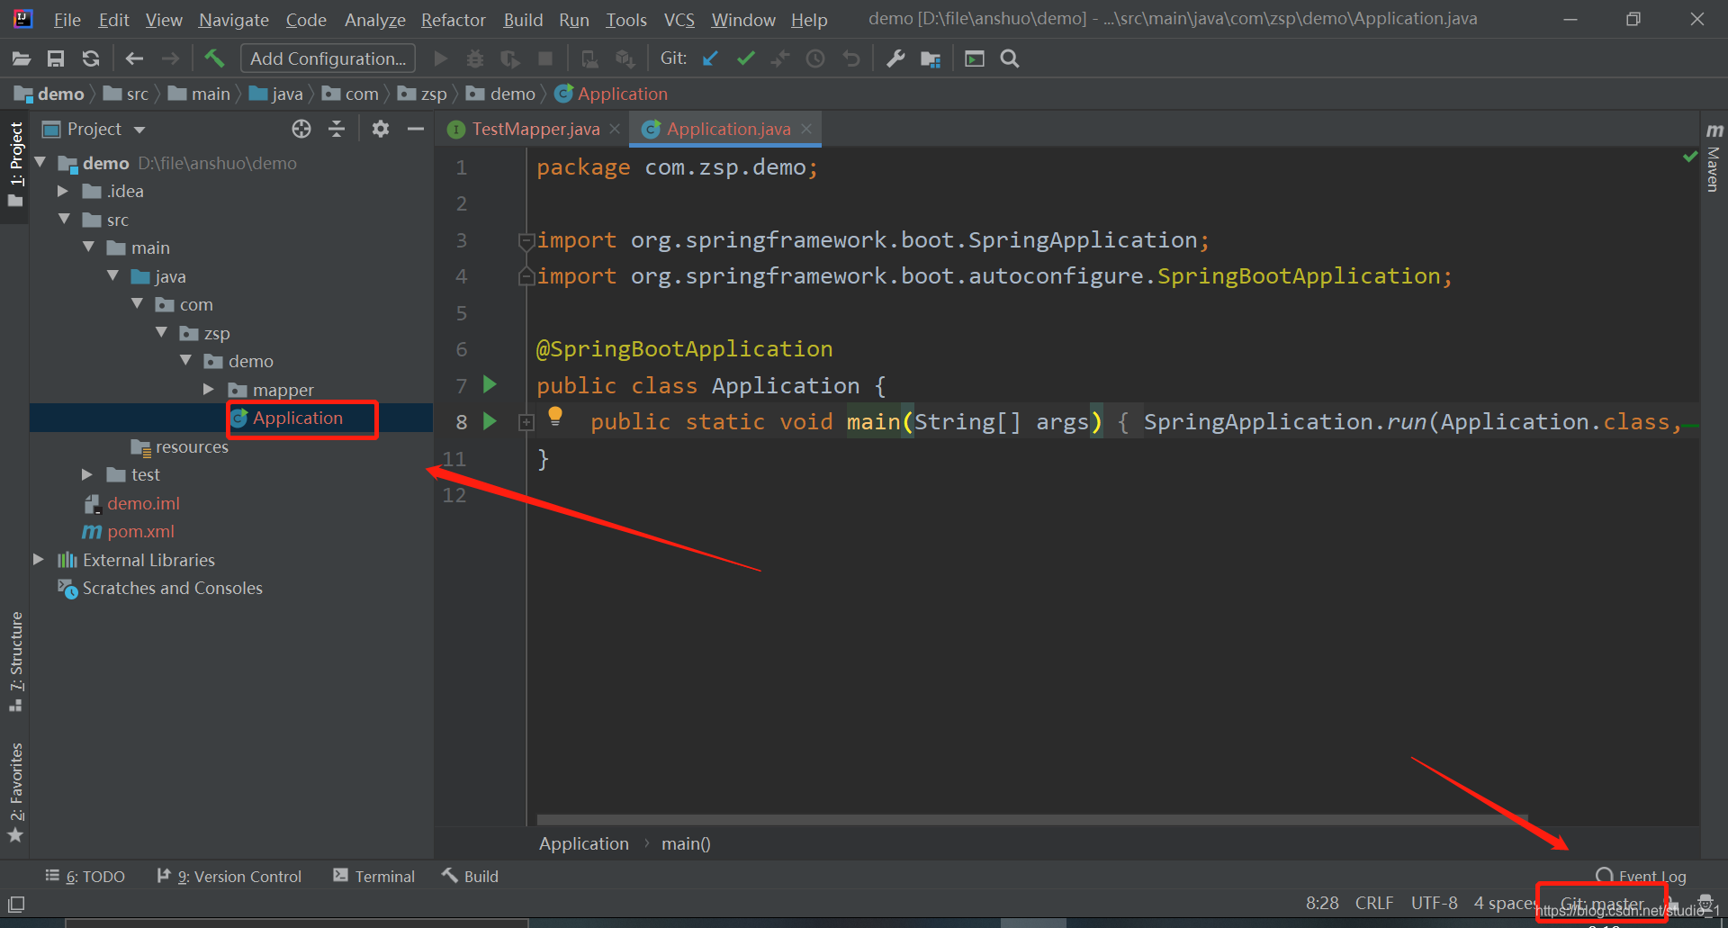Click Git Update Project blue arrow
This screenshot has width=1728, height=928.
coord(710,59)
